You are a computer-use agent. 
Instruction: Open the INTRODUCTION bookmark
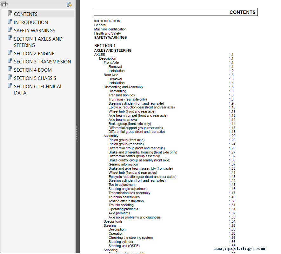tap(31, 23)
